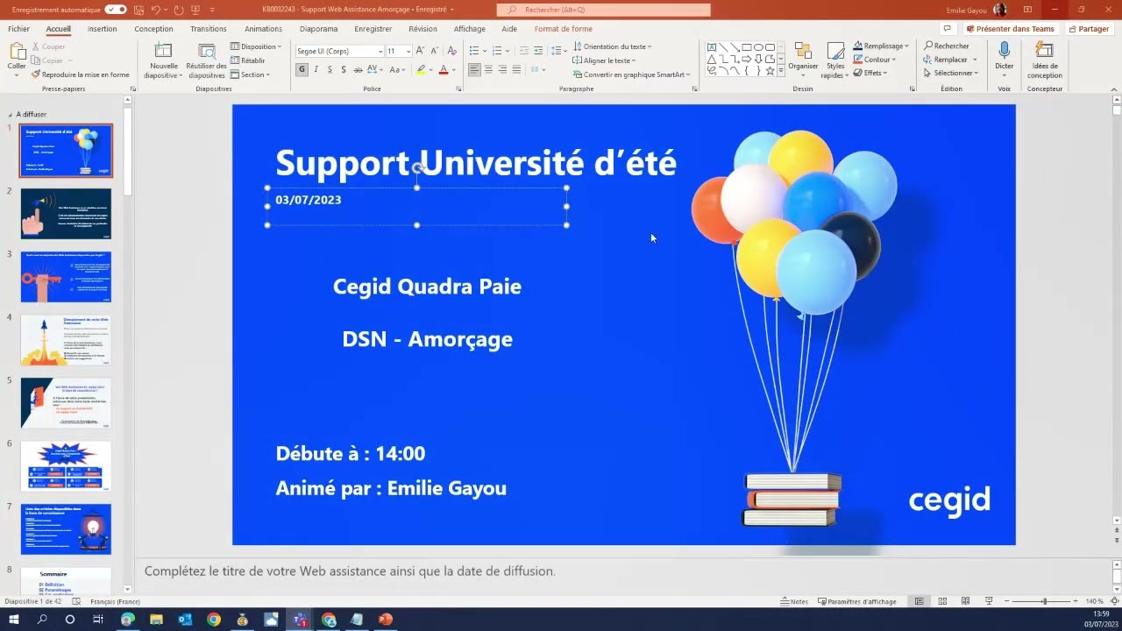The height and width of the screenshot is (631, 1122).
Task: Clear all formatting with eraser-A icon
Action: coord(452,51)
